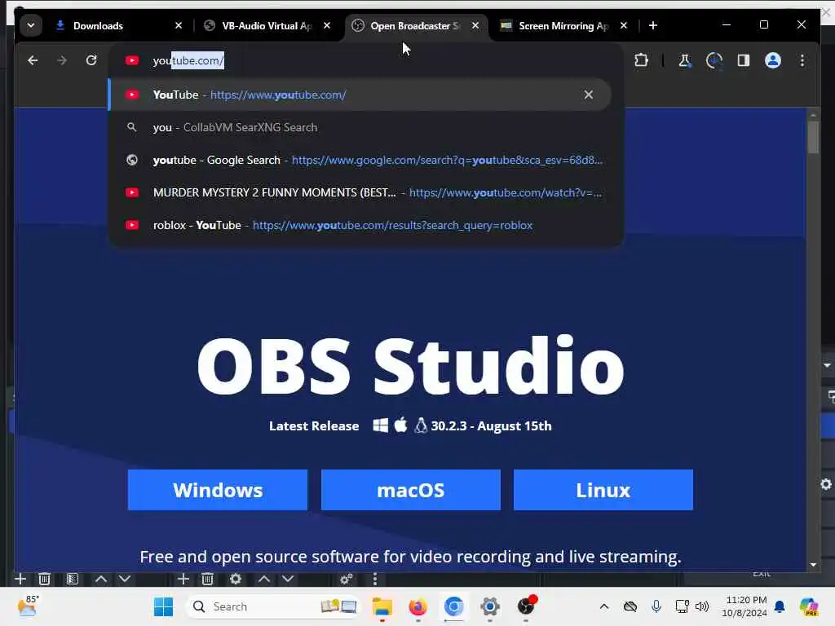Open the browser side panel
Screen dimensions: 835x626
[744, 60]
